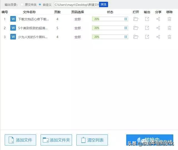Click the 浏览 browse button
The image size is (178, 150).
pyautogui.click(x=103, y=4)
